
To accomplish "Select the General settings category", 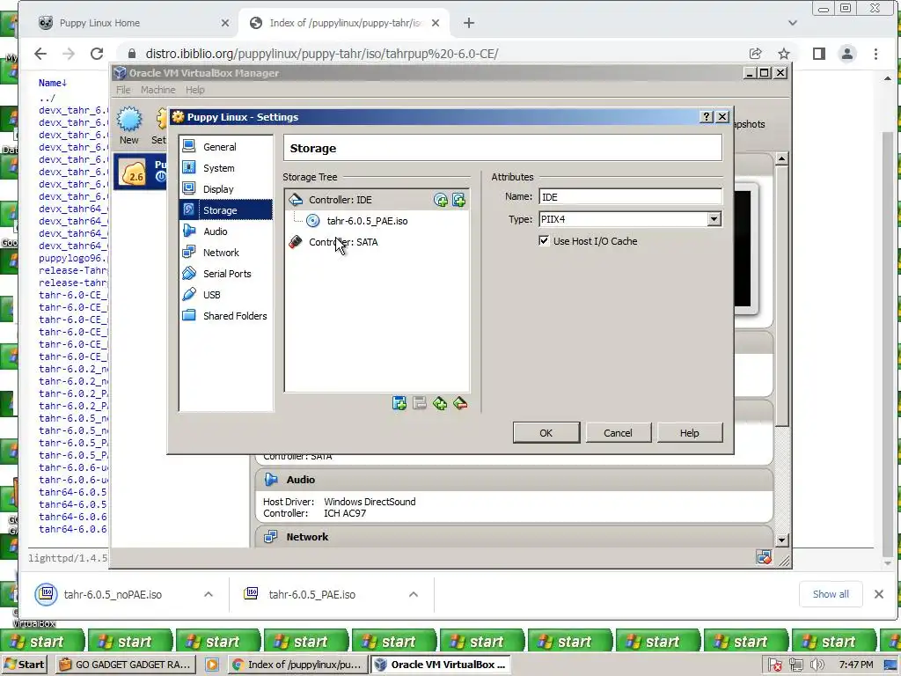I will coord(226,147).
